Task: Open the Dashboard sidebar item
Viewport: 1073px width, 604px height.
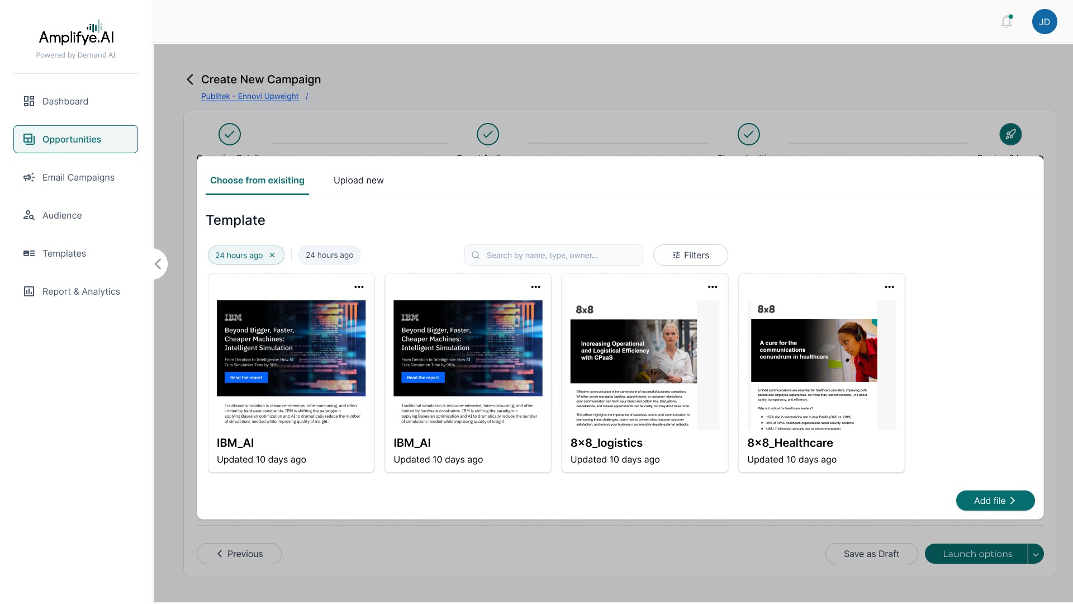Action: 65,101
